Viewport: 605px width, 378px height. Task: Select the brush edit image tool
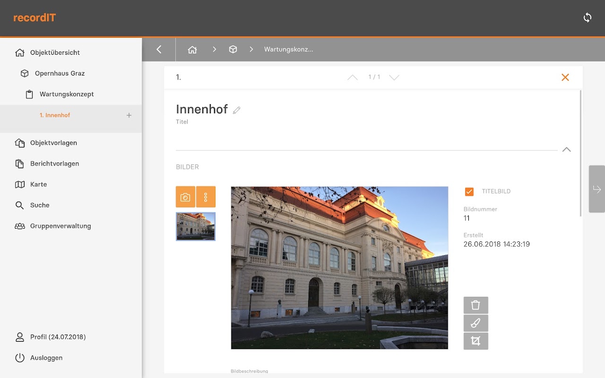pyautogui.click(x=475, y=323)
